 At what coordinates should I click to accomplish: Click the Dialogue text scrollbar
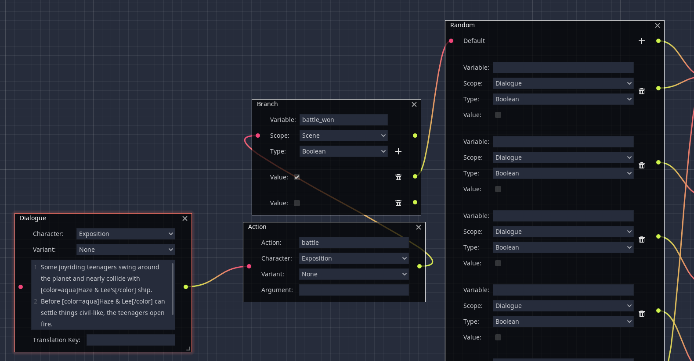[x=173, y=289]
